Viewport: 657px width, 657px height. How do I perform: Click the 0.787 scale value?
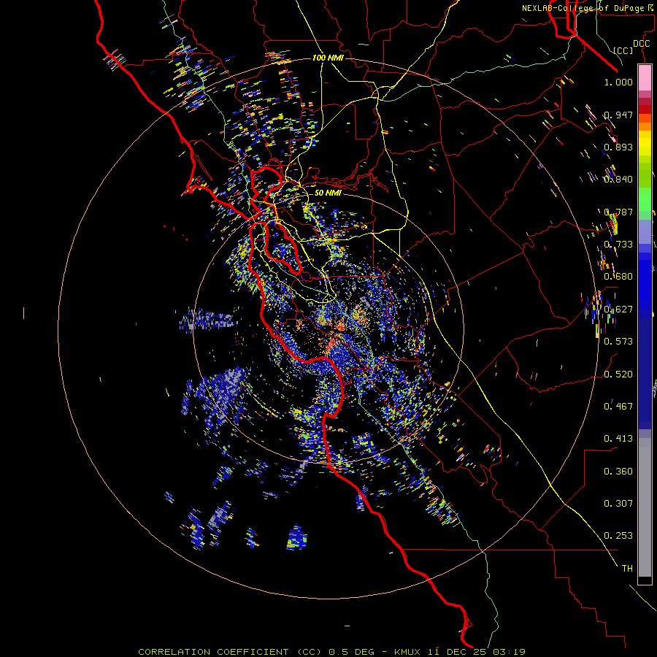(x=618, y=212)
